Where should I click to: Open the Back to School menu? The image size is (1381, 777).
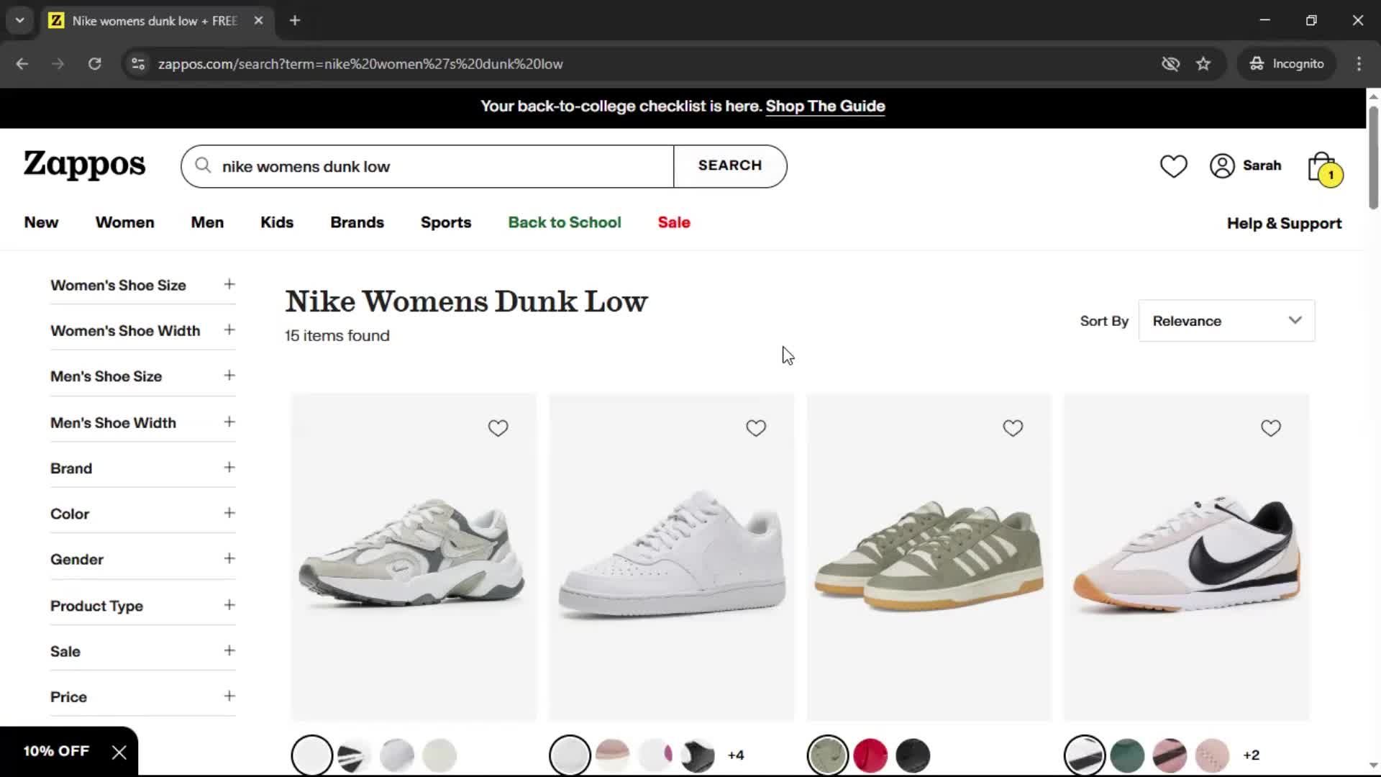(x=565, y=222)
